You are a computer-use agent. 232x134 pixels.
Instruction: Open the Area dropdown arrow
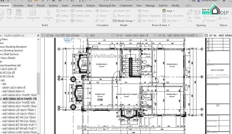click(x=173, y=11)
